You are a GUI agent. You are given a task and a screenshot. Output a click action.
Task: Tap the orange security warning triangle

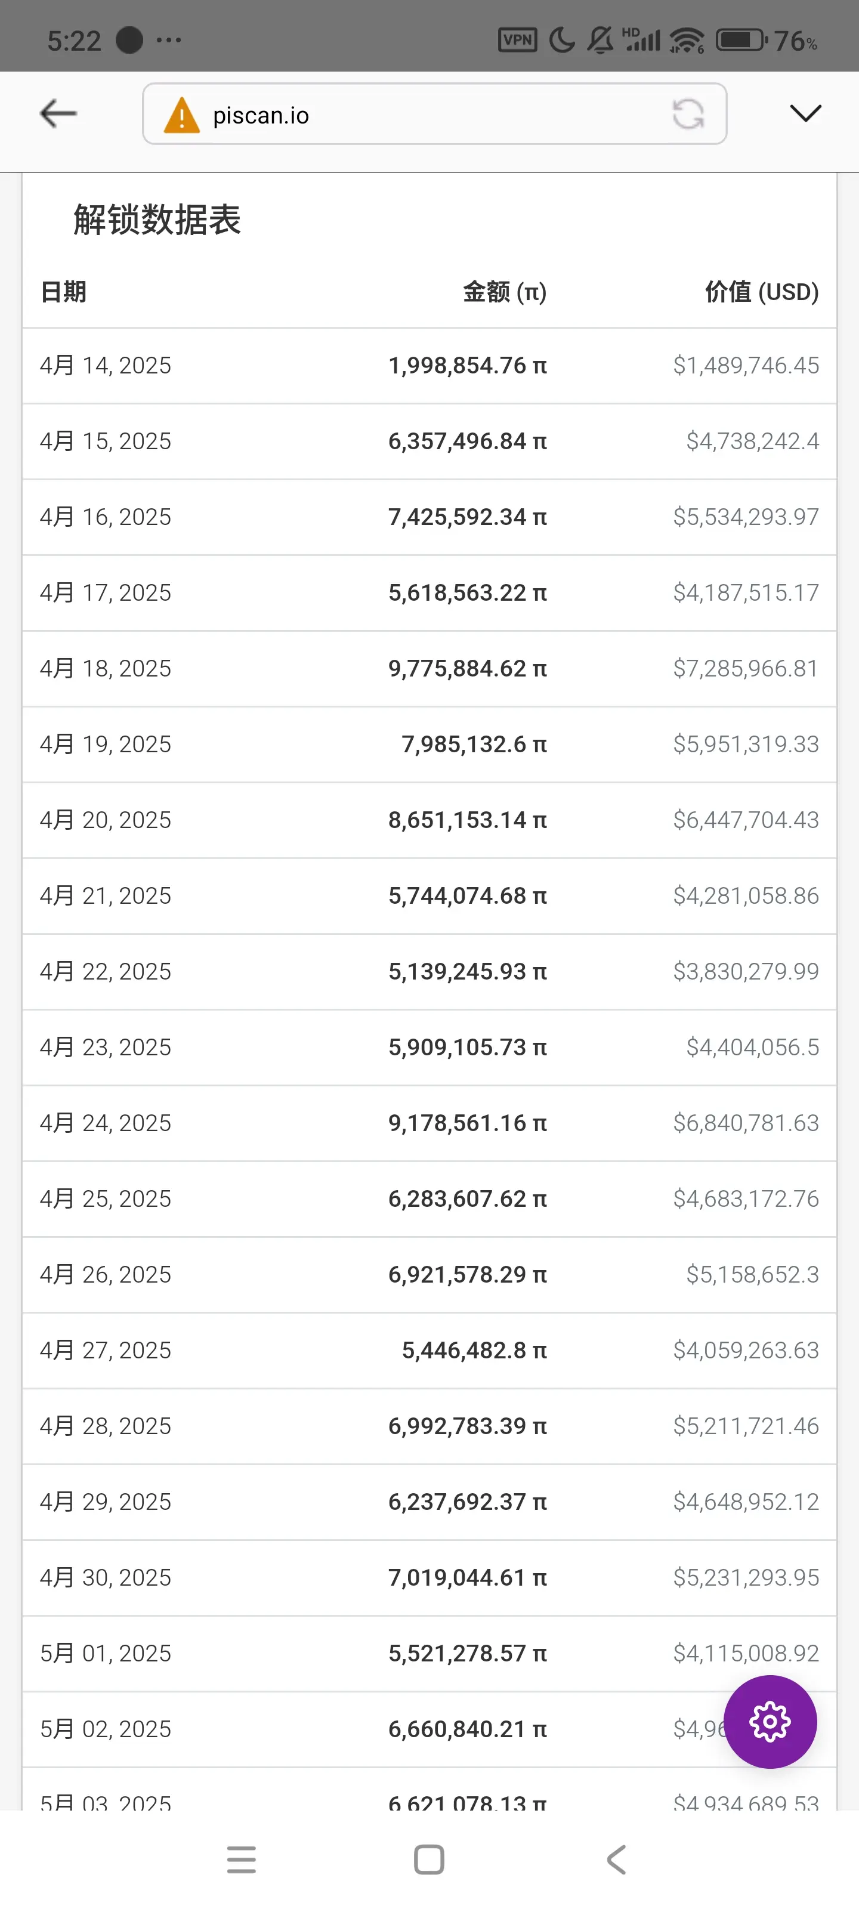(181, 115)
